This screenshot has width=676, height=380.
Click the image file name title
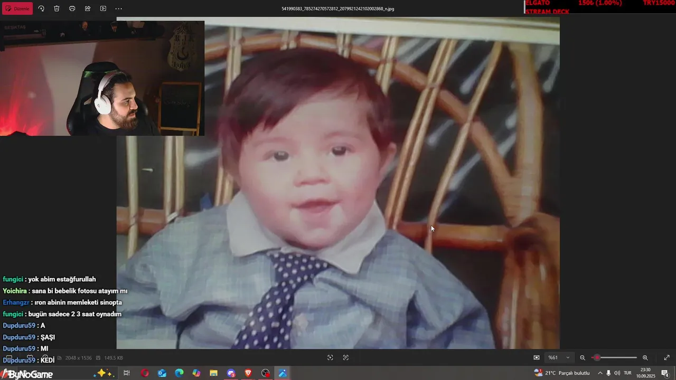click(x=338, y=8)
